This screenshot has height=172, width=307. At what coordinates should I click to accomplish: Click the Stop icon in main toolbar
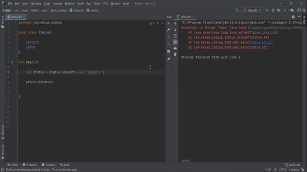tap(284, 10)
